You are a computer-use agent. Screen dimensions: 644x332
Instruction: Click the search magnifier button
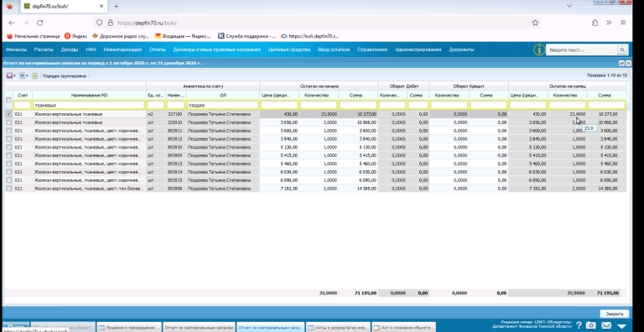pos(623,49)
